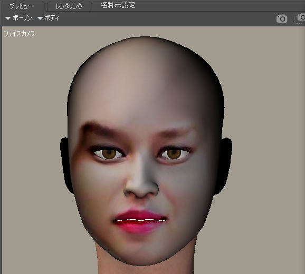
Task: Expand the ボディ actor dropdown
Action: pos(48,18)
